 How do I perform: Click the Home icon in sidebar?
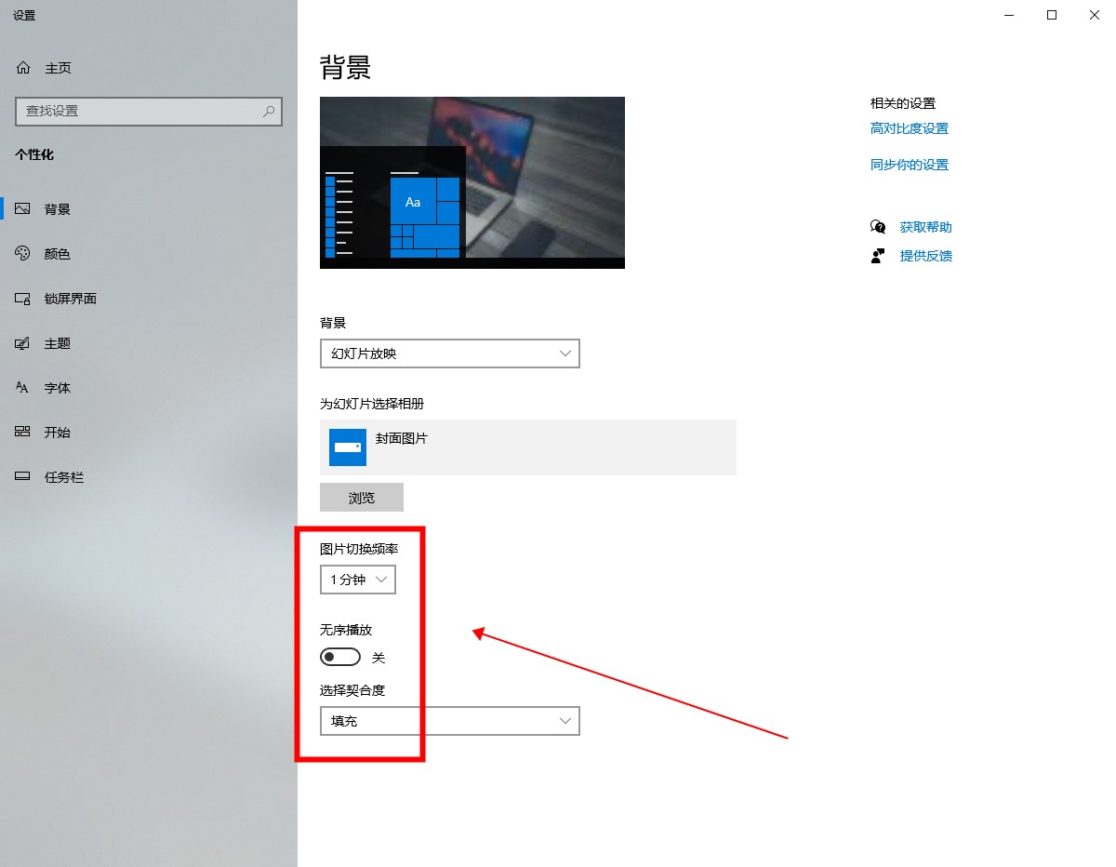tap(23, 68)
